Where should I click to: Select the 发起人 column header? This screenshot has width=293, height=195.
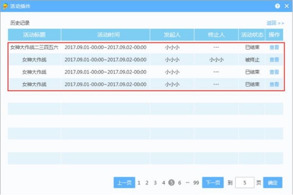[172, 34]
